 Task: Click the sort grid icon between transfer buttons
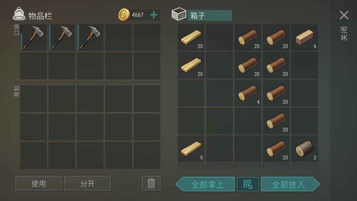(x=248, y=184)
